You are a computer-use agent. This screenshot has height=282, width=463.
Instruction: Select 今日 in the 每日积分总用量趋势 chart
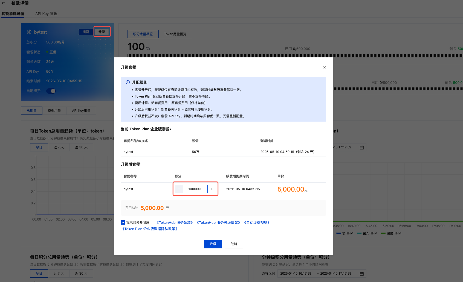point(39,274)
